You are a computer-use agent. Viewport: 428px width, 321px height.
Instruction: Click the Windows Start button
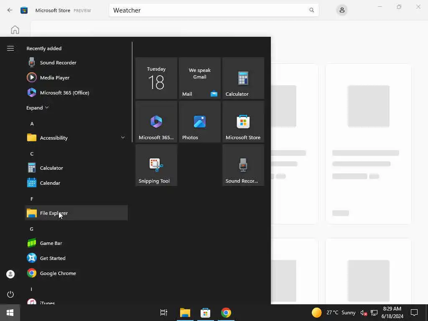coord(10,313)
